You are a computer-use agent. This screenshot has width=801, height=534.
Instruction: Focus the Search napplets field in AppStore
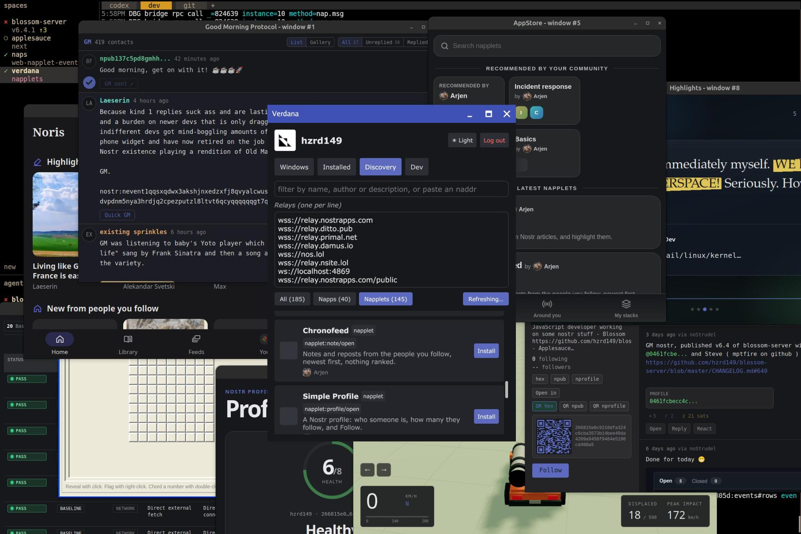(547, 46)
